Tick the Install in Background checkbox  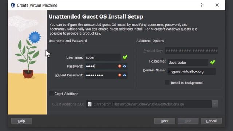[x=167, y=83]
